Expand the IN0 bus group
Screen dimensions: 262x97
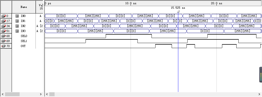(17, 16)
